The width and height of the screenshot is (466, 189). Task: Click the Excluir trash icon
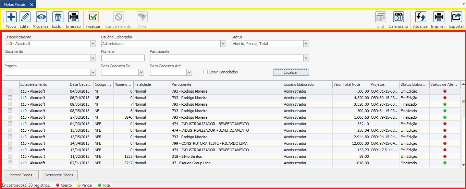(x=58, y=17)
